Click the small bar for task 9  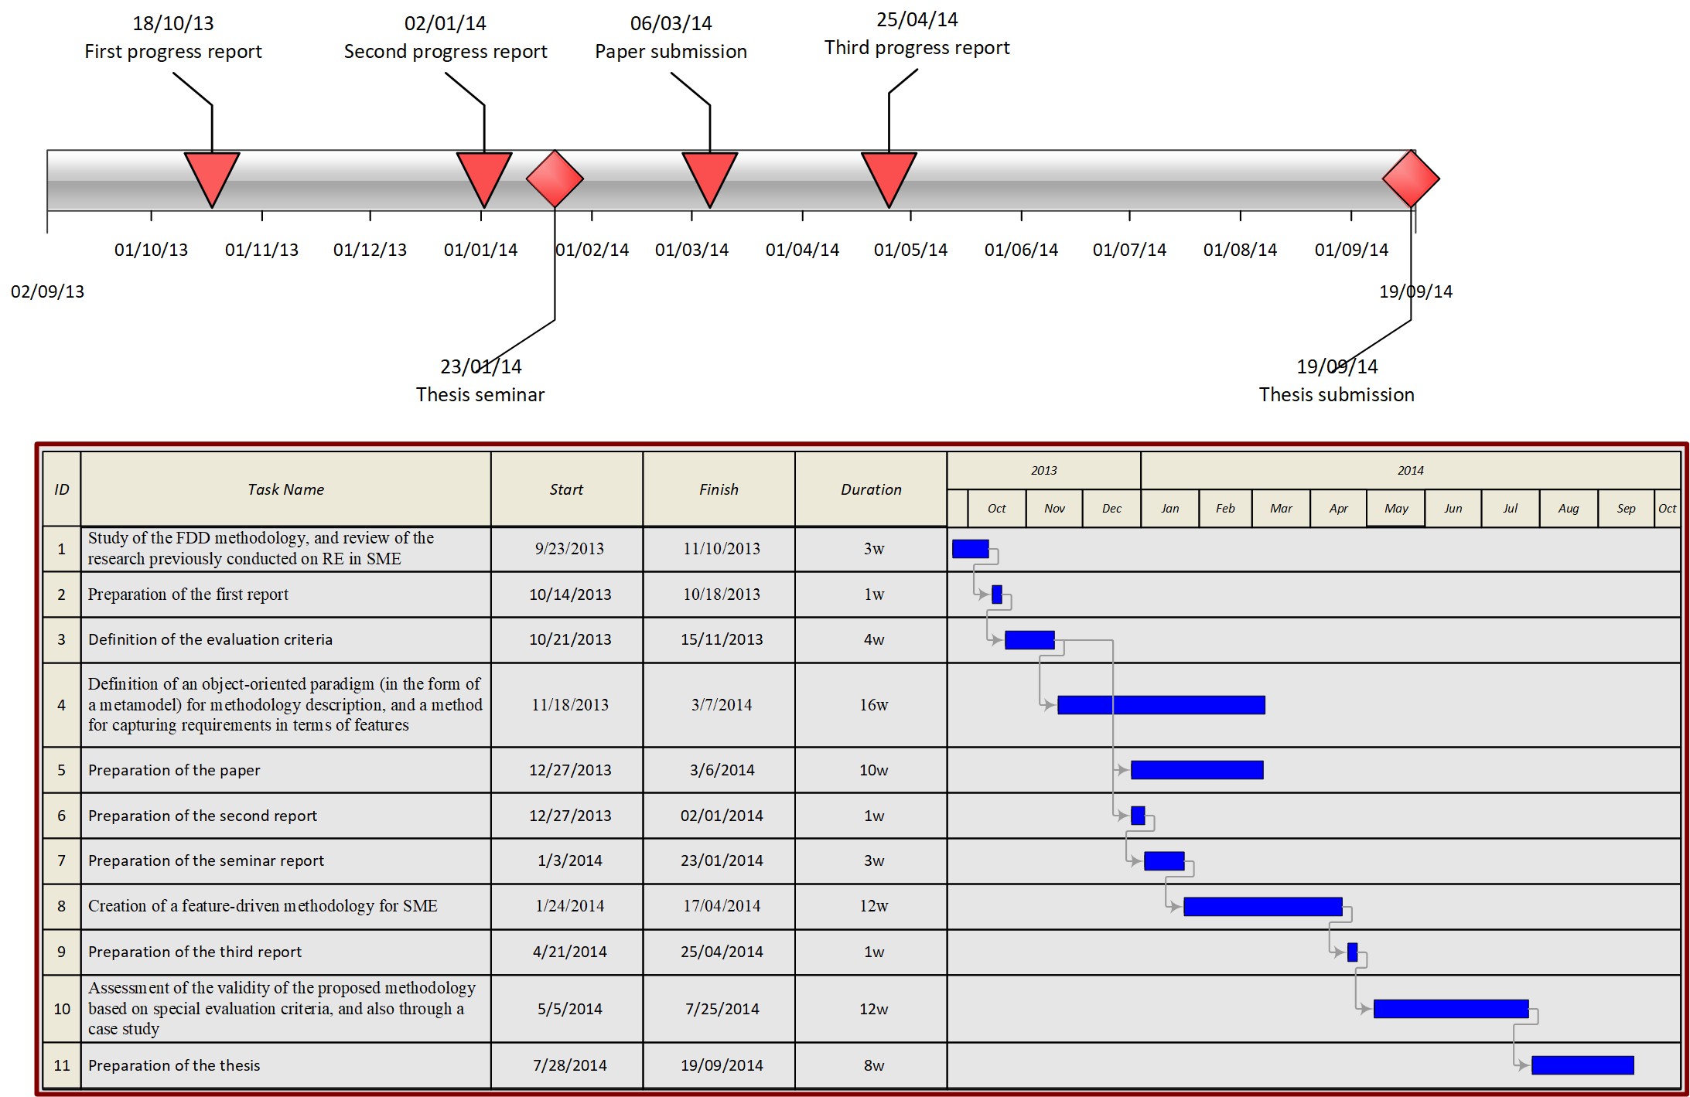tap(1352, 952)
